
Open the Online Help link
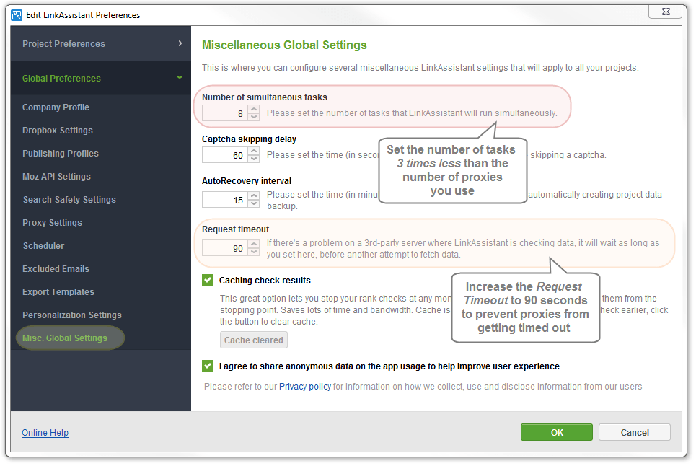[x=45, y=433]
